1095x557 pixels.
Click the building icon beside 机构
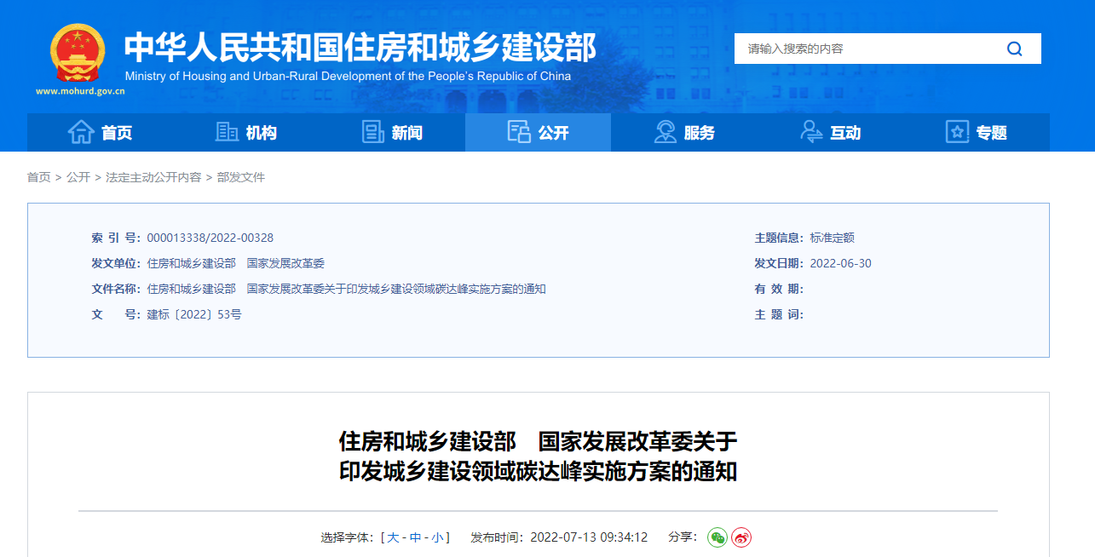click(x=227, y=132)
